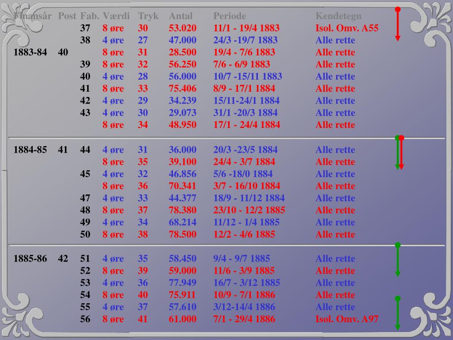This screenshot has height=340, width=453.
Task: Select the quantity 77.949
Action: pos(183,283)
